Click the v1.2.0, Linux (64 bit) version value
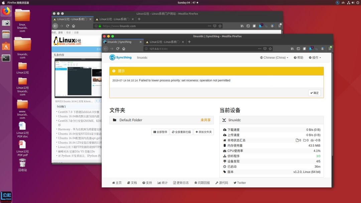361x203 pixels. (307, 172)
